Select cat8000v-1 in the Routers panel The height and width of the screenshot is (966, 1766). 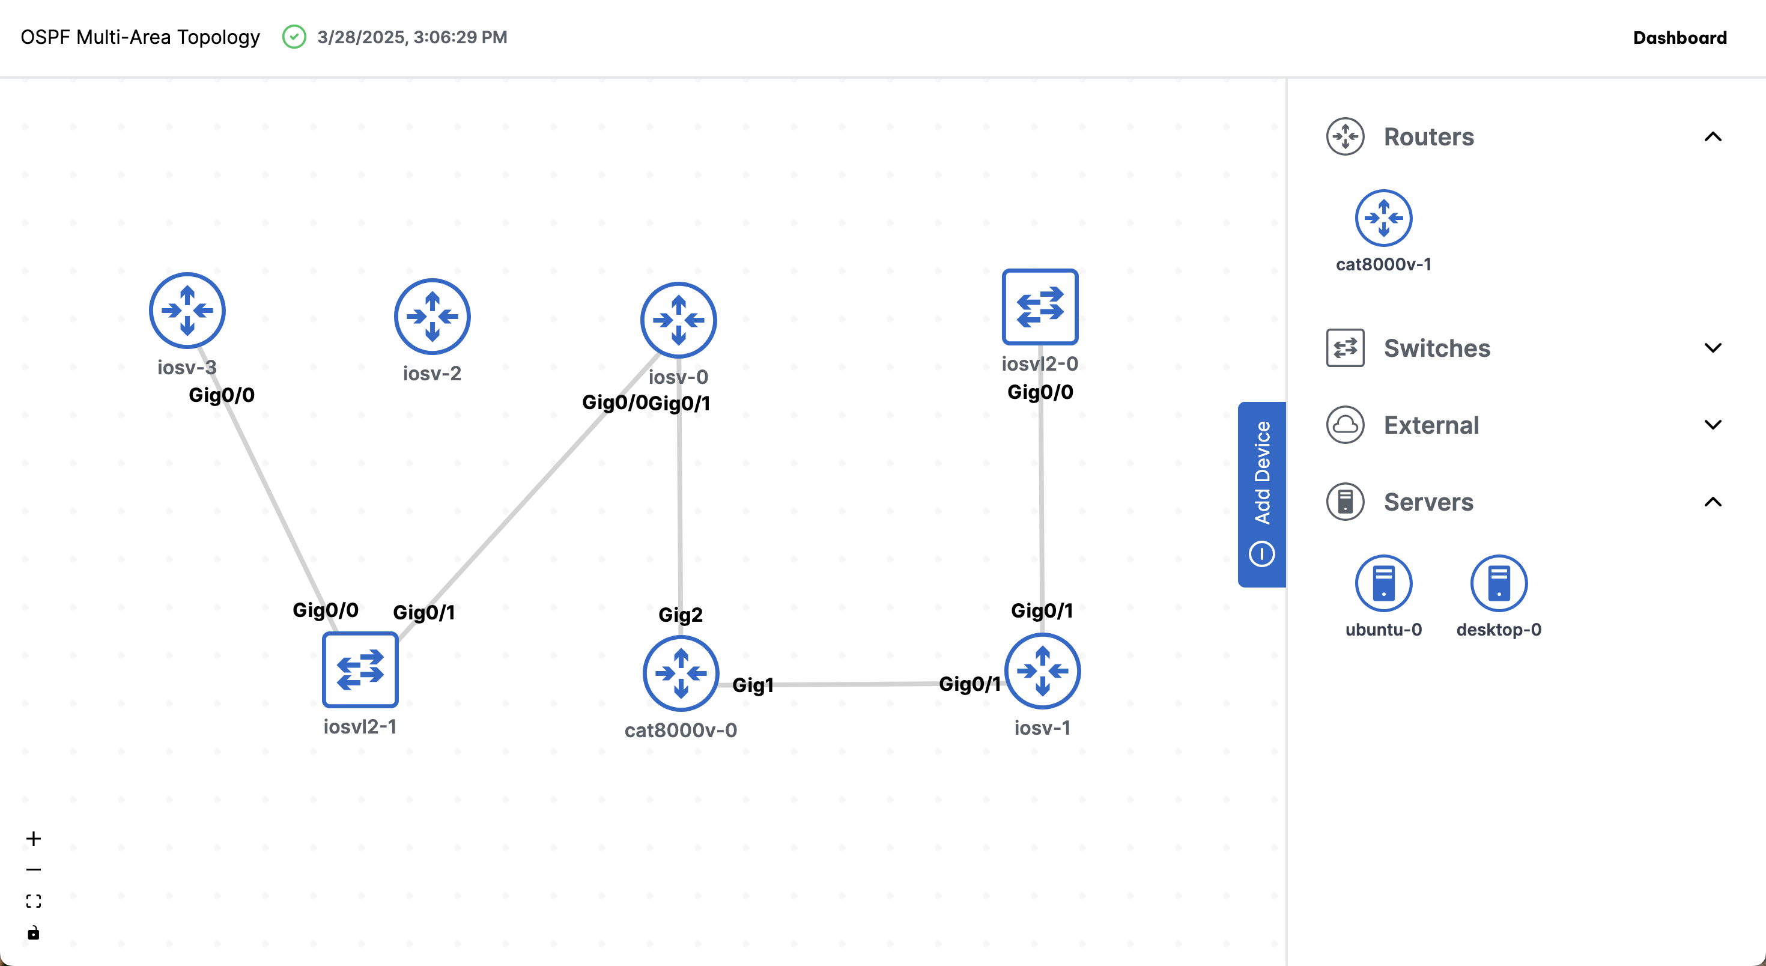1383,217
